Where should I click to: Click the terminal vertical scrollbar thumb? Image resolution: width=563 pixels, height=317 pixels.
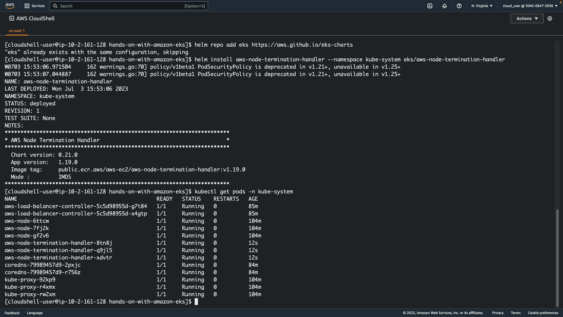click(x=557, y=258)
